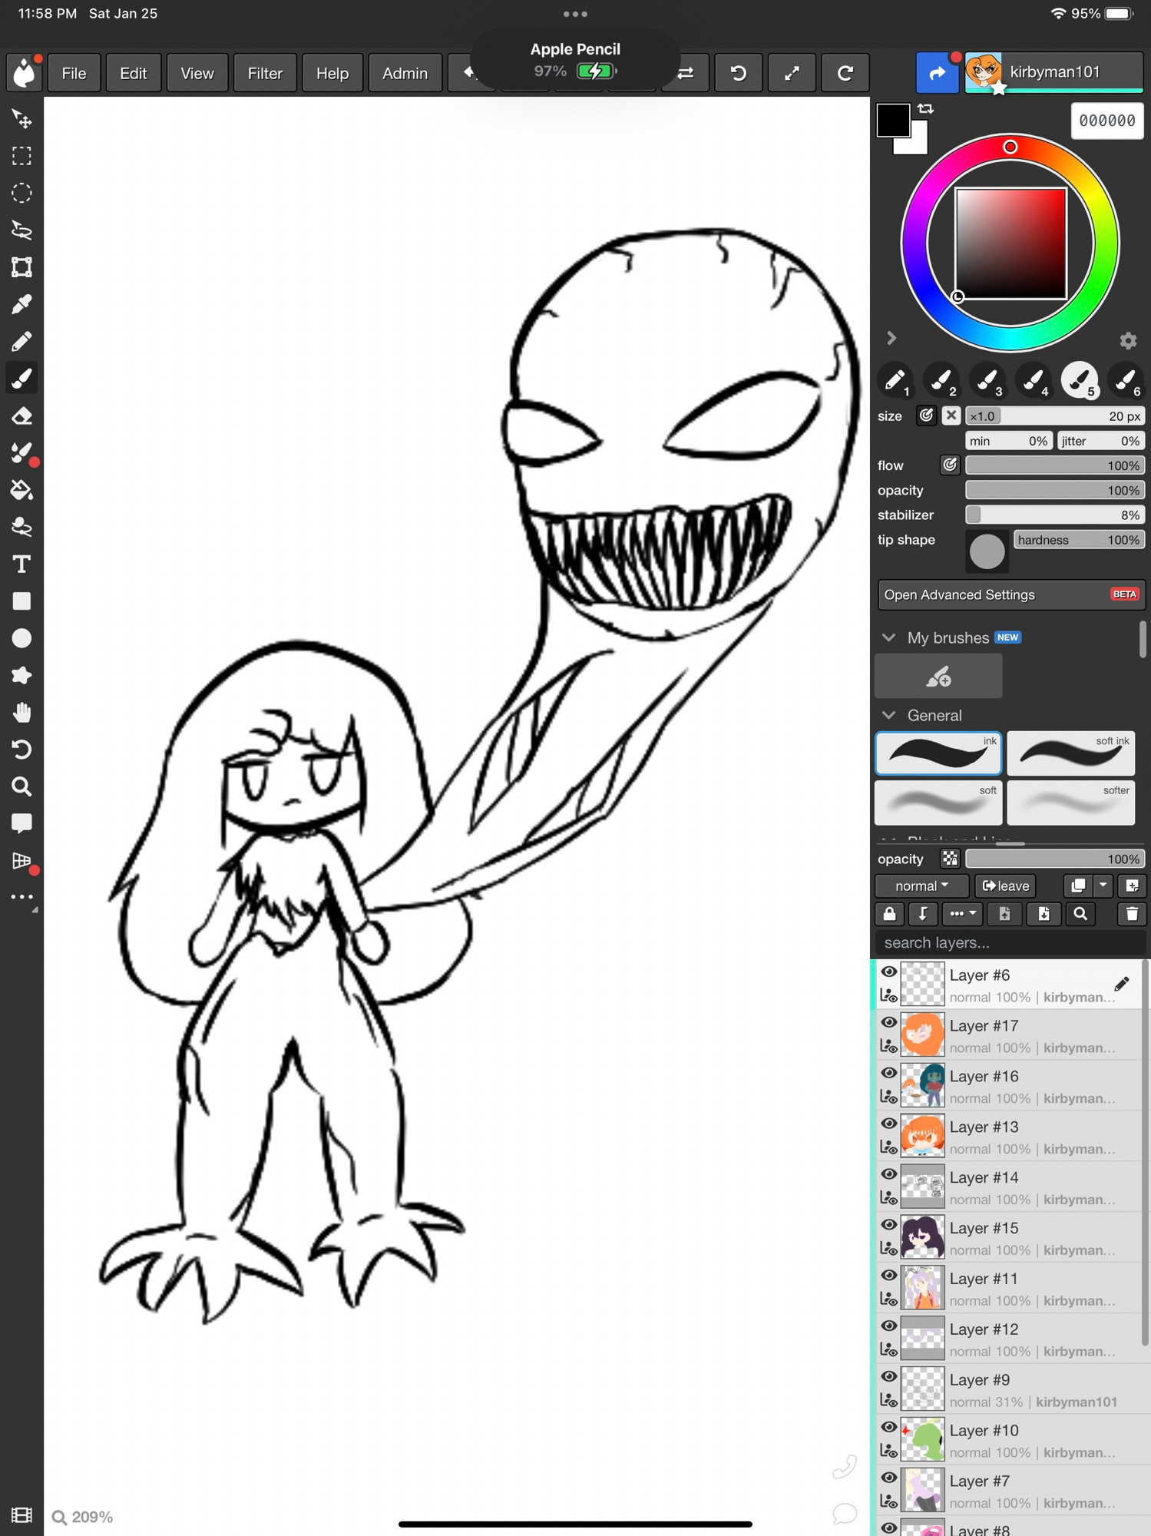Select the lasso selection tool

click(21, 230)
